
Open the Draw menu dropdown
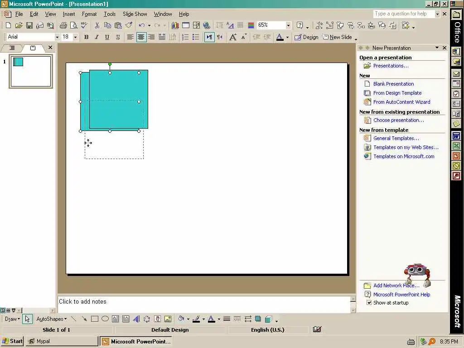click(x=12, y=319)
